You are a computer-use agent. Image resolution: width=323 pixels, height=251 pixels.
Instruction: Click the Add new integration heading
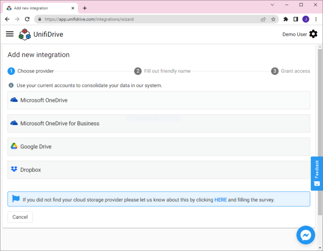coord(39,55)
